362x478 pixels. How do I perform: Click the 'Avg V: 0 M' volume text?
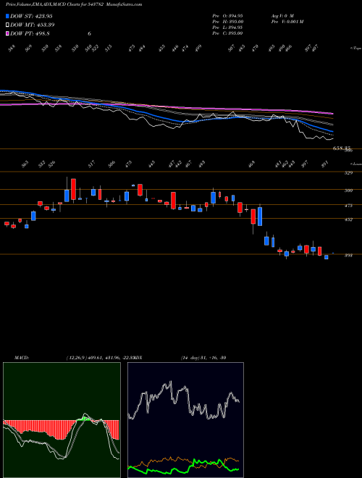pyautogui.click(x=282, y=15)
